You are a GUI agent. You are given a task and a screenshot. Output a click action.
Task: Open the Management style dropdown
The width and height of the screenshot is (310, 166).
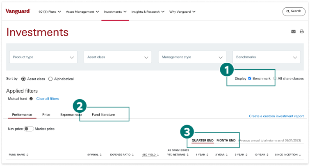pyautogui.click(x=192, y=57)
